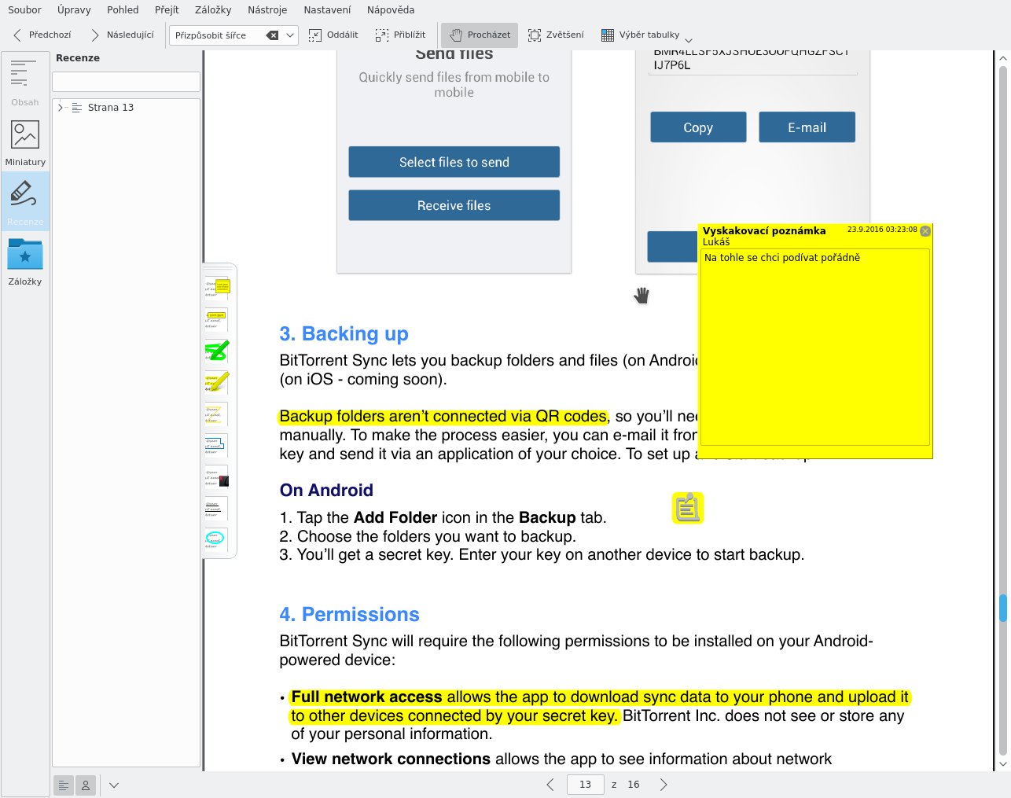
Task: Select the green freehand line annotation tool
Action: (x=216, y=350)
